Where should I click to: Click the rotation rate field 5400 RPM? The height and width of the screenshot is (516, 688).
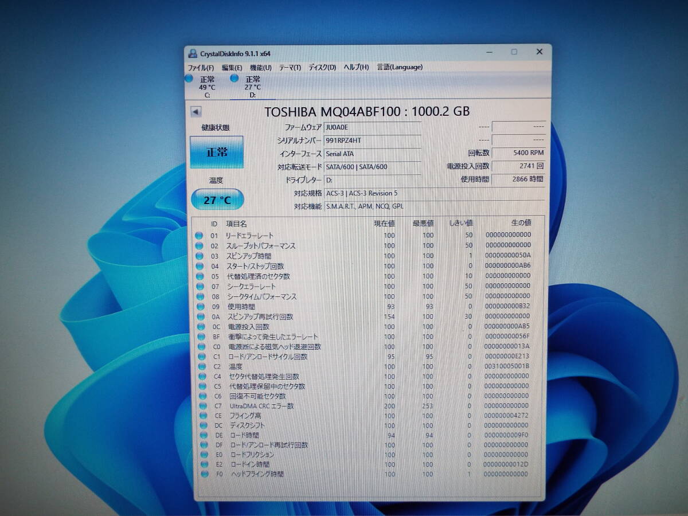pyautogui.click(x=518, y=153)
